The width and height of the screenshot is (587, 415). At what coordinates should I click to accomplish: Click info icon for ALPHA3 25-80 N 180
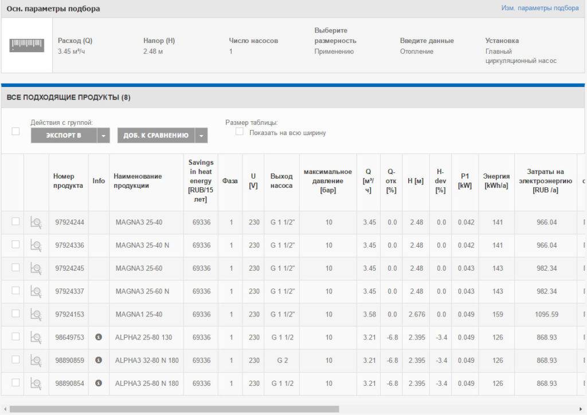click(x=99, y=383)
